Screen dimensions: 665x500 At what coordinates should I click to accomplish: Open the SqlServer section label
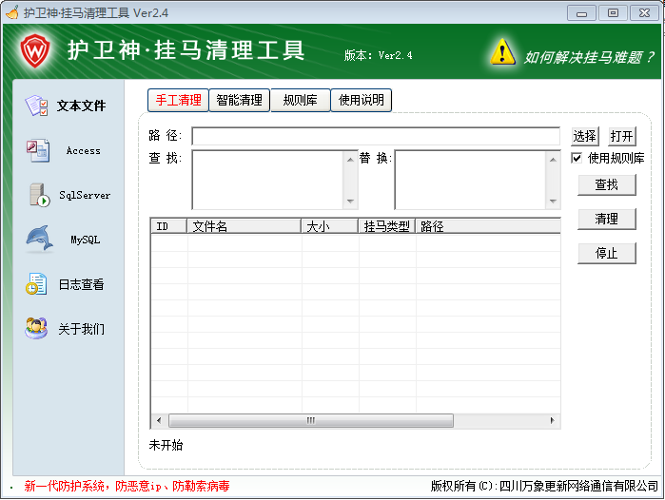pyautogui.click(x=85, y=195)
